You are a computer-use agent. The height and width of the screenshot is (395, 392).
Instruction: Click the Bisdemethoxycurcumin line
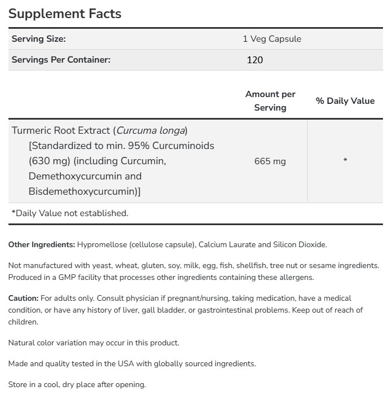point(84,191)
